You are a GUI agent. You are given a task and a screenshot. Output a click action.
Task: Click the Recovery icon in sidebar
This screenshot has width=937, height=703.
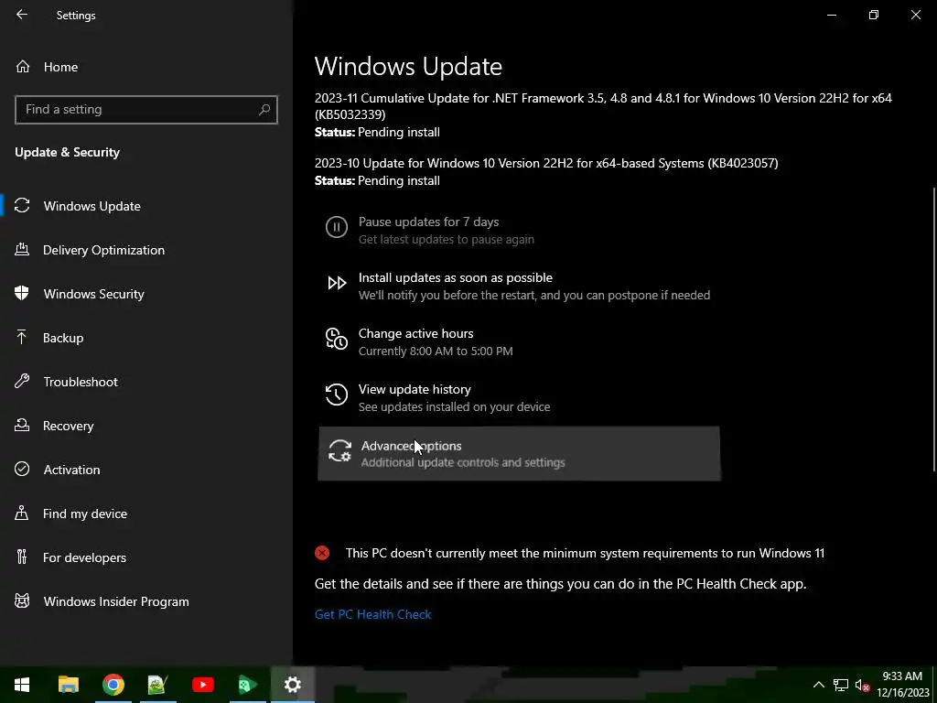click(22, 425)
